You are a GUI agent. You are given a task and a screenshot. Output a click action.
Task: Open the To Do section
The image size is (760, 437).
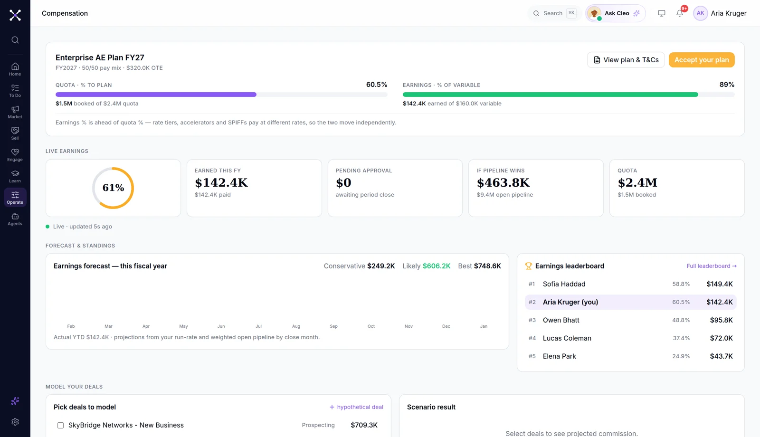15,91
